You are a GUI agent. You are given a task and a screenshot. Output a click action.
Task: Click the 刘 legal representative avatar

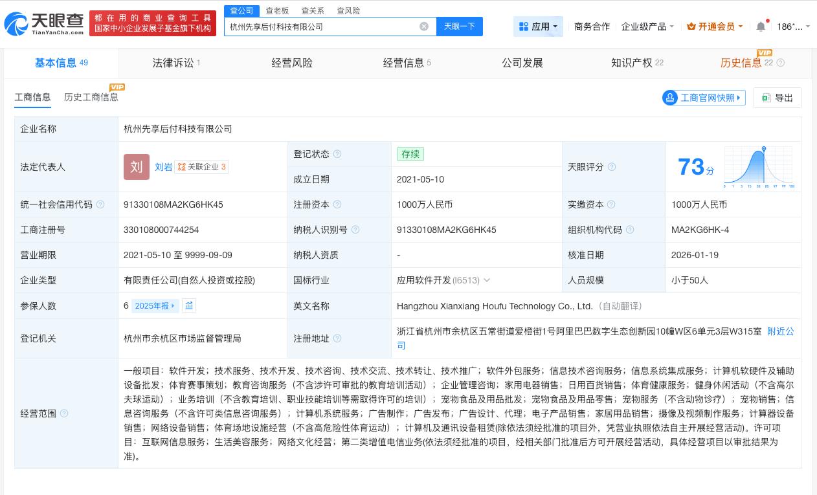point(137,167)
